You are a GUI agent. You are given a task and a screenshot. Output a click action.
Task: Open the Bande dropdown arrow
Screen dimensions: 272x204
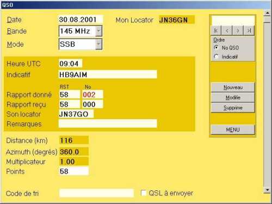pos(98,31)
